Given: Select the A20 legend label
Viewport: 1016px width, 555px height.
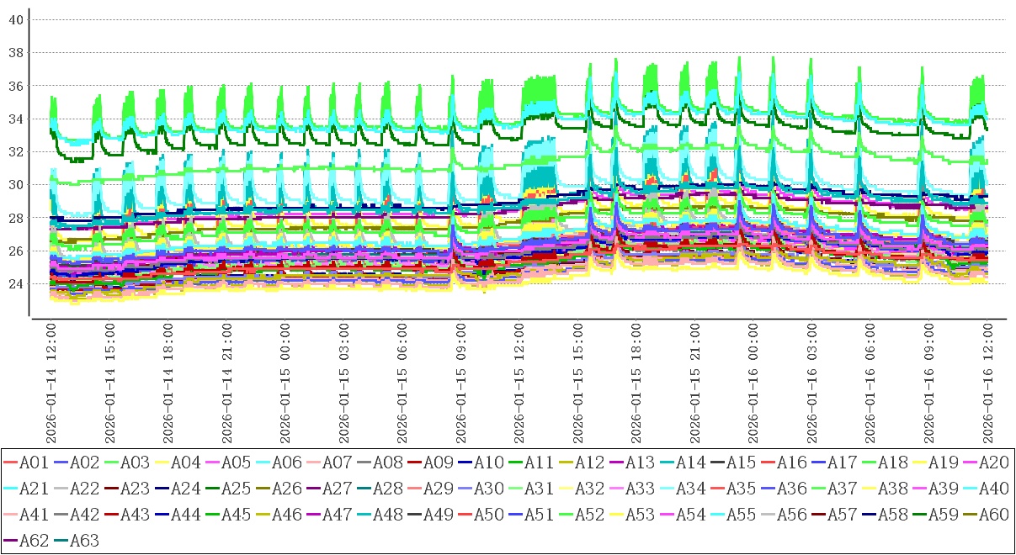Looking at the screenshot, I should tap(993, 462).
